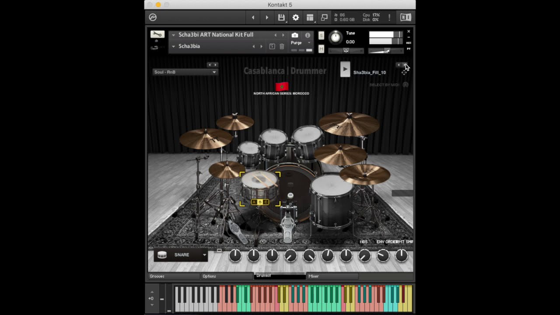Switch to the Drumkit tab

point(280,276)
